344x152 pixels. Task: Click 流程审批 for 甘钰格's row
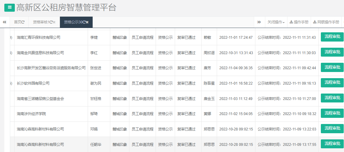332,98
